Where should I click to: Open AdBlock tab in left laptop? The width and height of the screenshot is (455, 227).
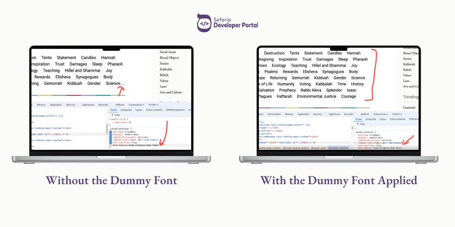pyautogui.click(x=120, y=105)
